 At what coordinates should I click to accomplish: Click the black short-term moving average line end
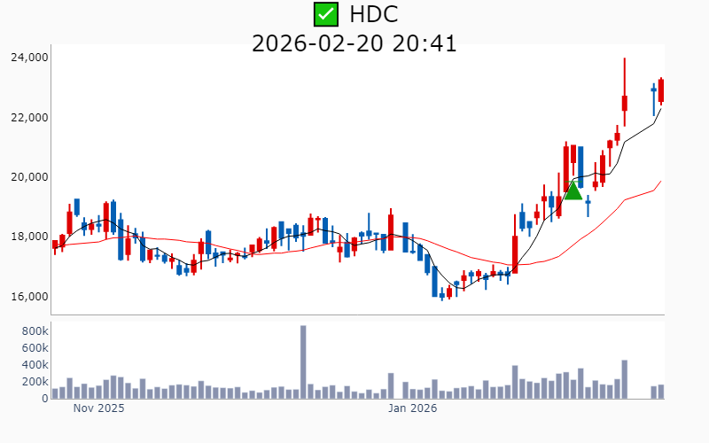661,107
